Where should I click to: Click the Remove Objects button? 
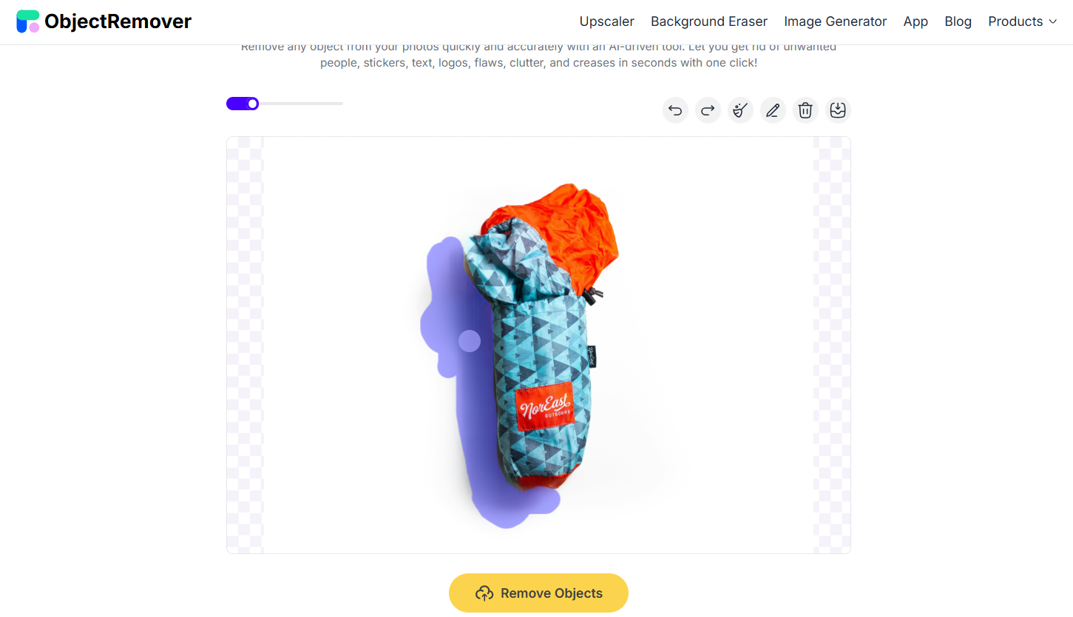[538, 593]
